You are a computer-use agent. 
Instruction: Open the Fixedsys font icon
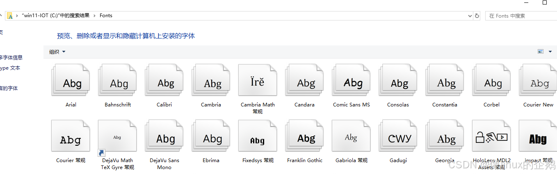[x=258, y=136]
